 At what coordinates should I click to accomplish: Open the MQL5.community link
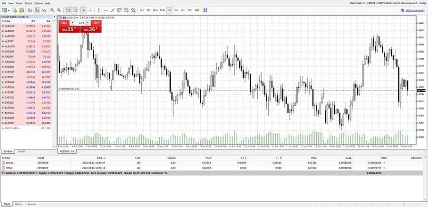click(413, 10)
